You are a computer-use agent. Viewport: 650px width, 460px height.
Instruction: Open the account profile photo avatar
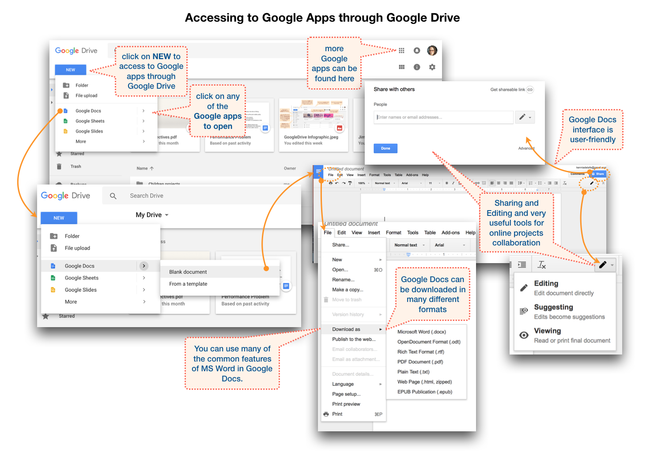pos(432,50)
